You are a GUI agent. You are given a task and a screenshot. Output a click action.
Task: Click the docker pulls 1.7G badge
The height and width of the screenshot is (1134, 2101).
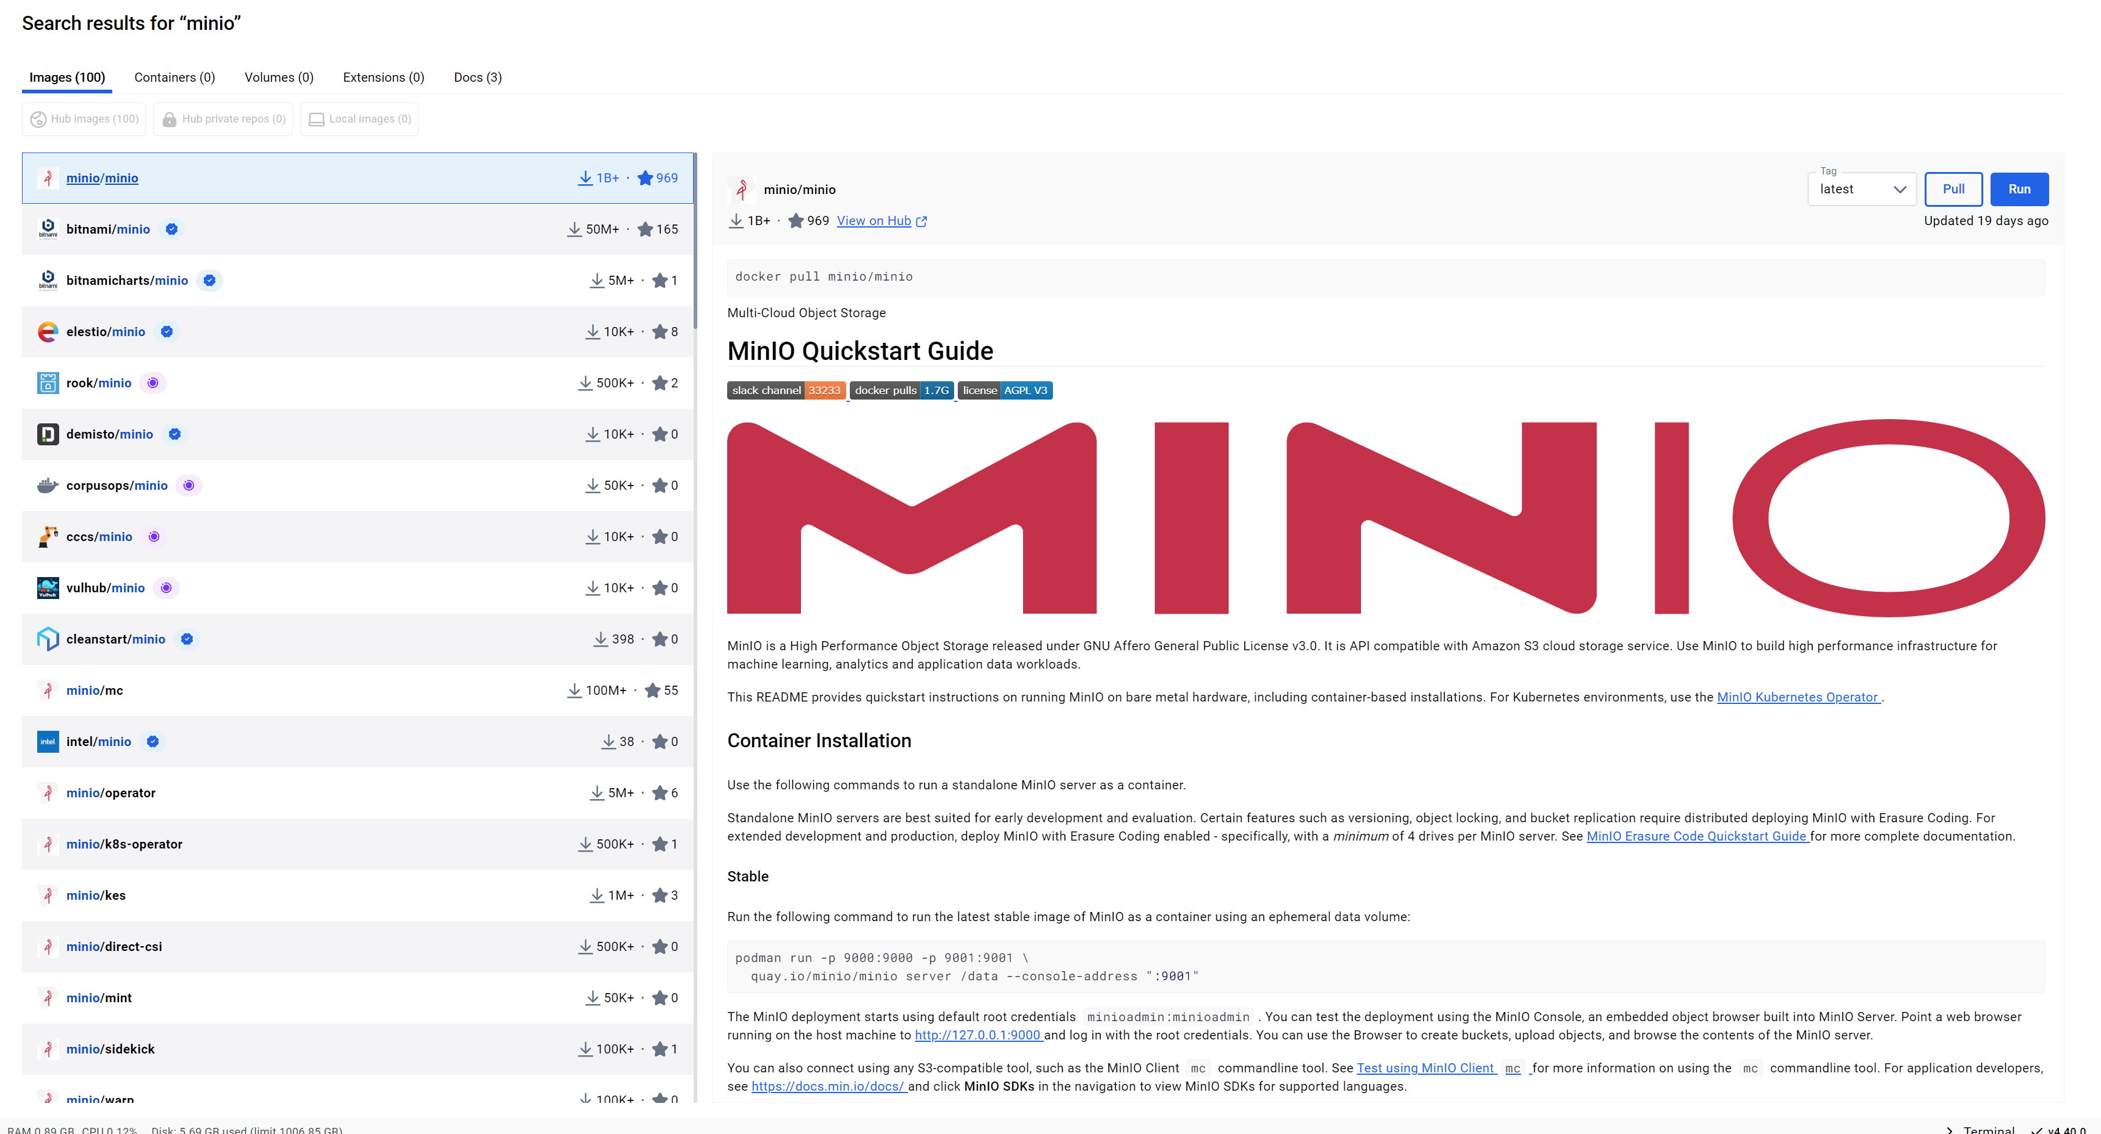902,391
